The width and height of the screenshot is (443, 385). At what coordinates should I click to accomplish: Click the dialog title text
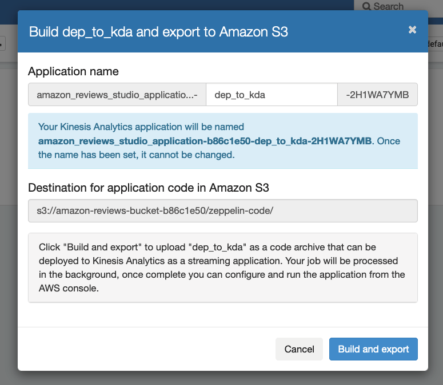tap(158, 31)
